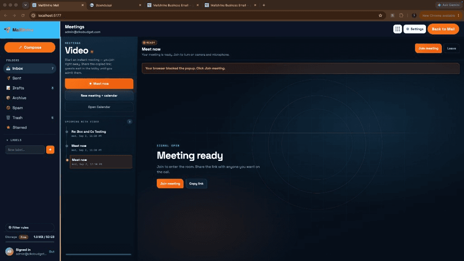
Task: Open the tab search dropdown arrow
Action: [x=25, y=5]
